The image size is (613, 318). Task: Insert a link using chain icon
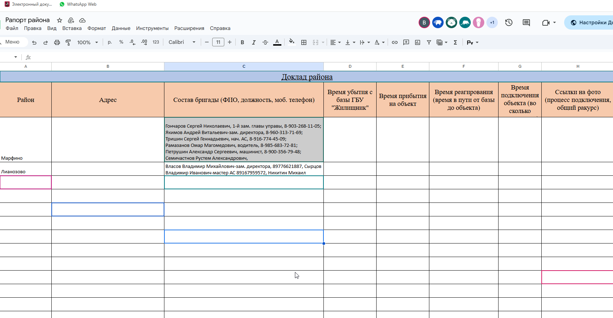[395, 42]
